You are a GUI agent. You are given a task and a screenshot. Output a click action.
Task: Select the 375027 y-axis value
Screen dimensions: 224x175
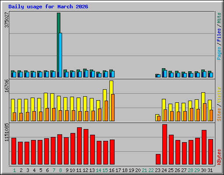(7, 20)
